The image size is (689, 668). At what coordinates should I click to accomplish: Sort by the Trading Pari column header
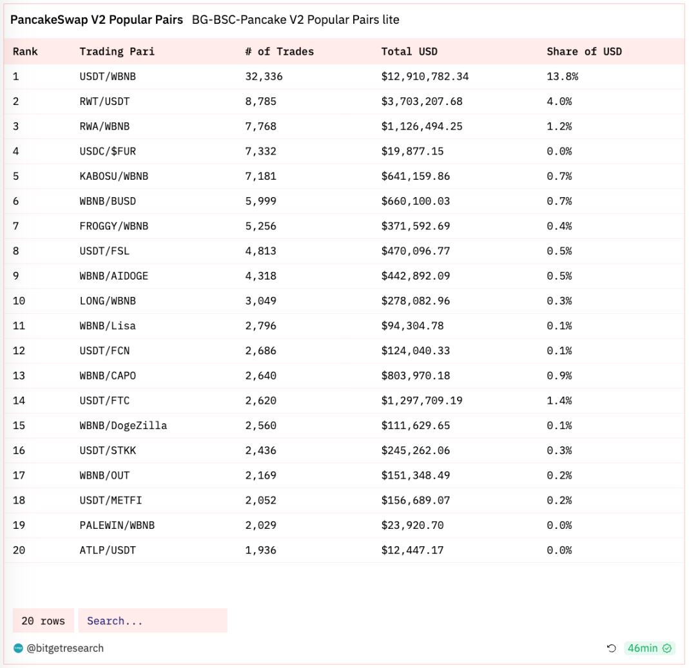(117, 52)
